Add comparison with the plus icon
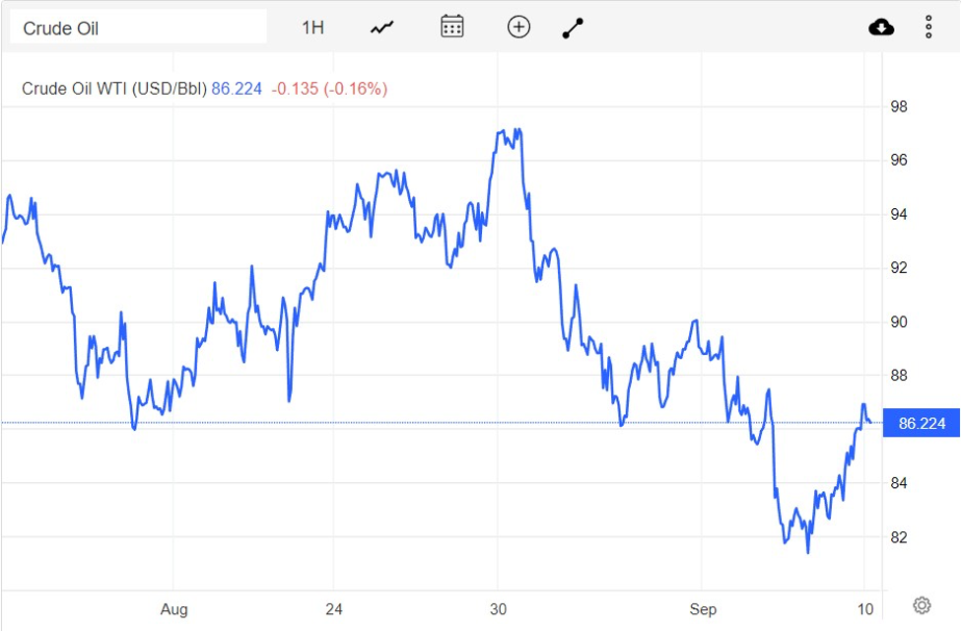 coord(518,27)
